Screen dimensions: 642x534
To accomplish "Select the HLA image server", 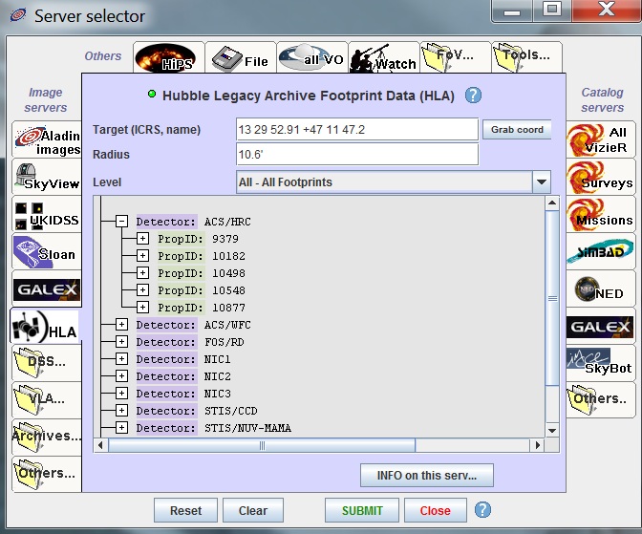I will pos(46,326).
